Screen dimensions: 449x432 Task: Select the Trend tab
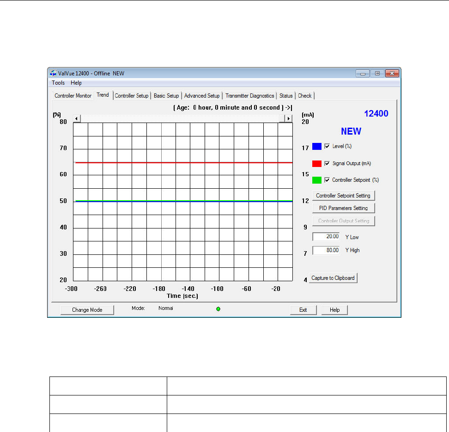point(103,95)
